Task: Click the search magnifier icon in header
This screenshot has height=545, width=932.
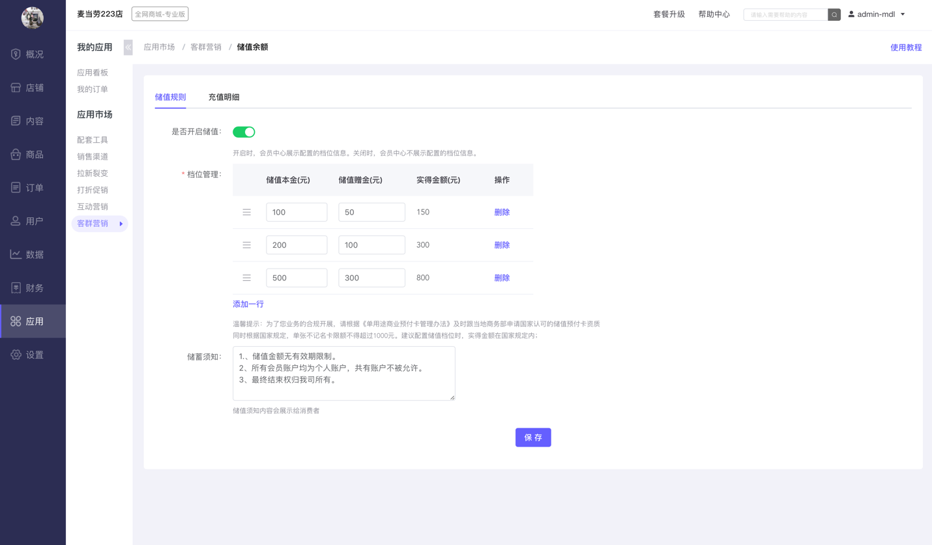Action: click(x=834, y=14)
